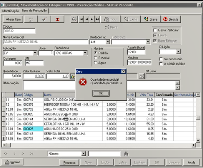This screenshot has width=203, height=168.
Task: Click the list-layout icon button beside Alterar Item
Action: (31, 19)
